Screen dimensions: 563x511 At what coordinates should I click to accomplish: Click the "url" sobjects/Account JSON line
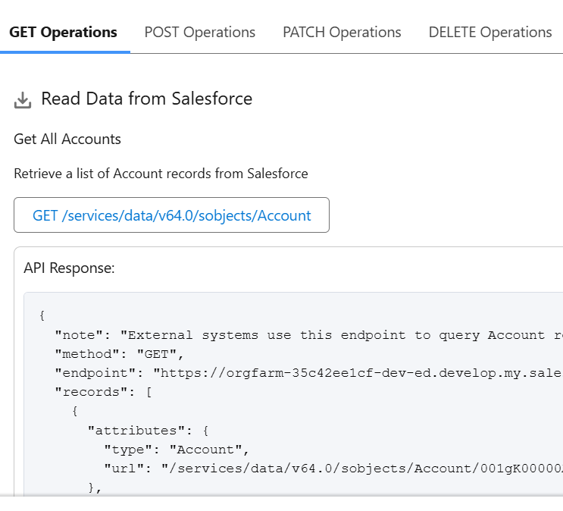coord(333,469)
